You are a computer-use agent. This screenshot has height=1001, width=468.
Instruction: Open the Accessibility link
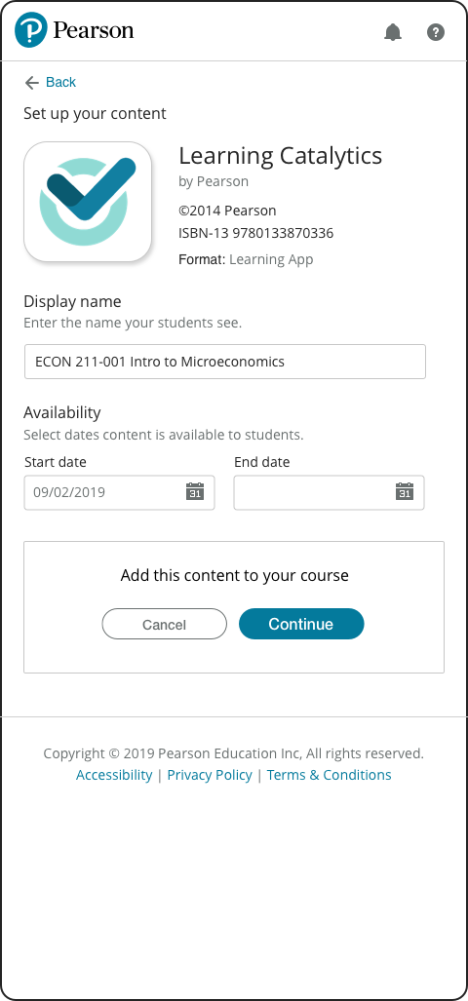tap(114, 775)
